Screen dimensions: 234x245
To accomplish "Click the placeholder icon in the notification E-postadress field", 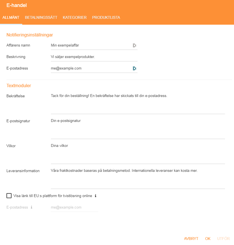I will tap(134, 68).
